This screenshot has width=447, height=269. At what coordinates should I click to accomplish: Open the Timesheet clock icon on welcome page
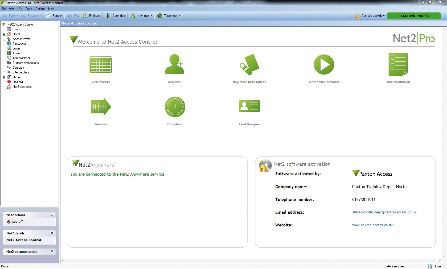(175, 107)
